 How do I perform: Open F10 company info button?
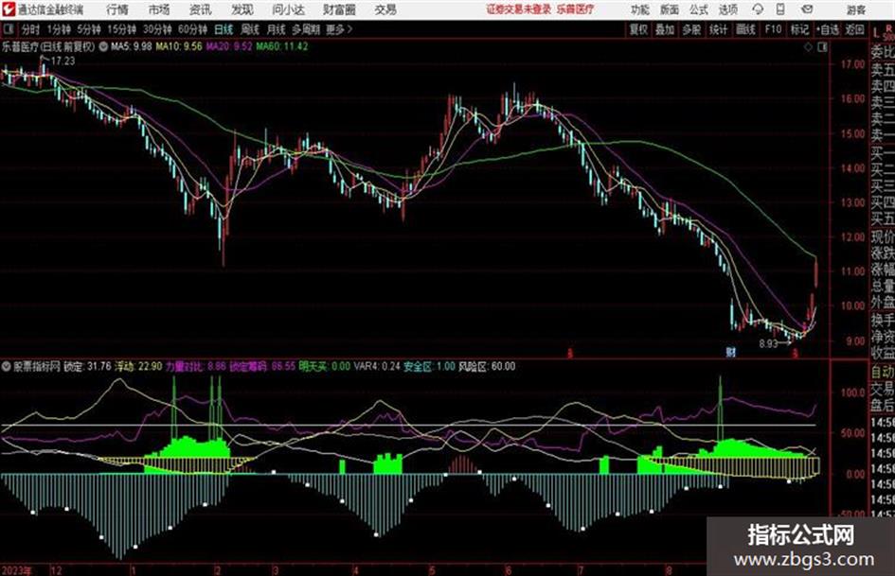tap(773, 29)
